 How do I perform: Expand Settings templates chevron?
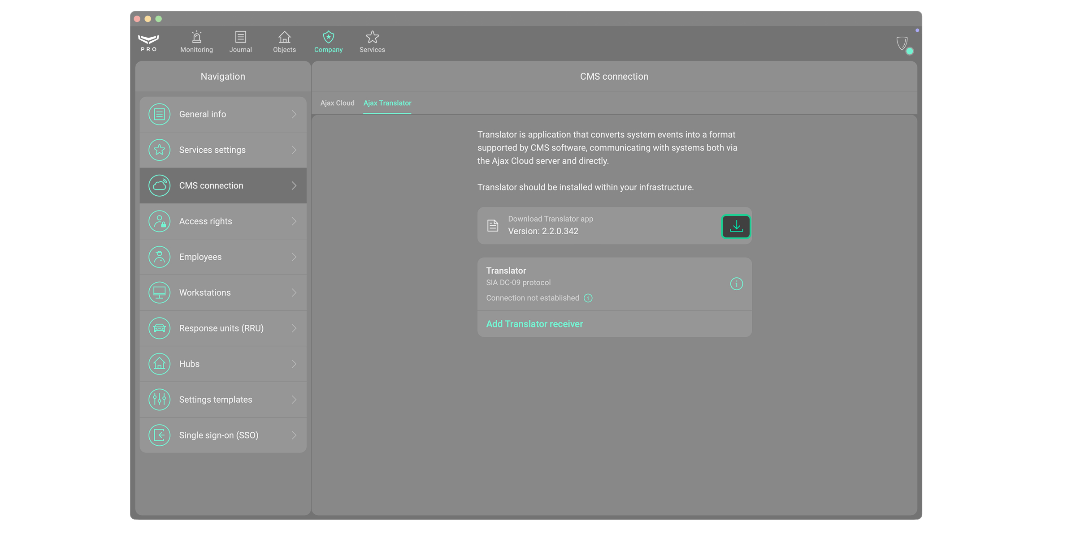294,400
